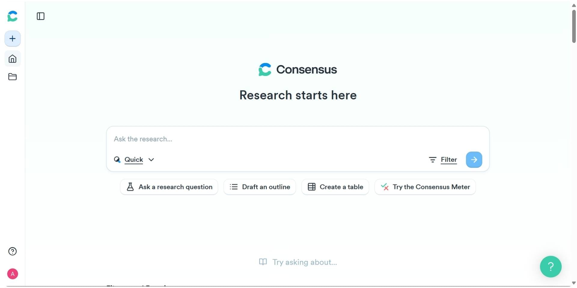Image resolution: width=577 pixels, height=288 pixels.
Task: Click inside the Ask the research field
Action: point(210,139)
